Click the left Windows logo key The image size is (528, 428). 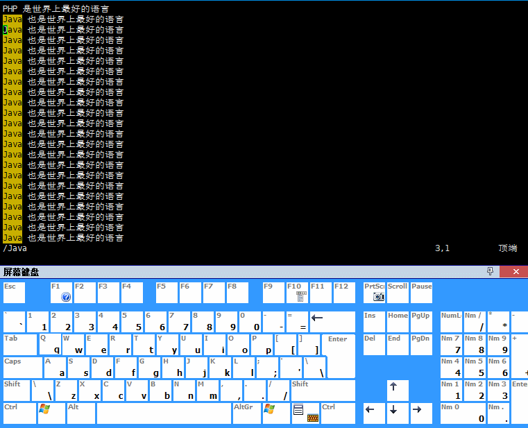point(51,413)
